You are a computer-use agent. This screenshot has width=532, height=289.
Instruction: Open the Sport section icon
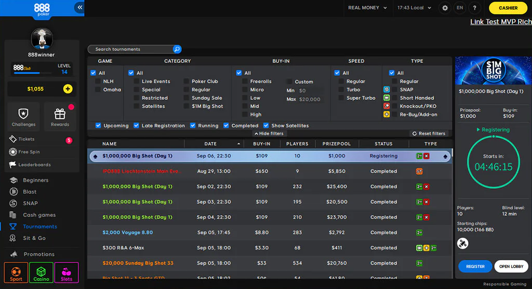coord(16,273)
